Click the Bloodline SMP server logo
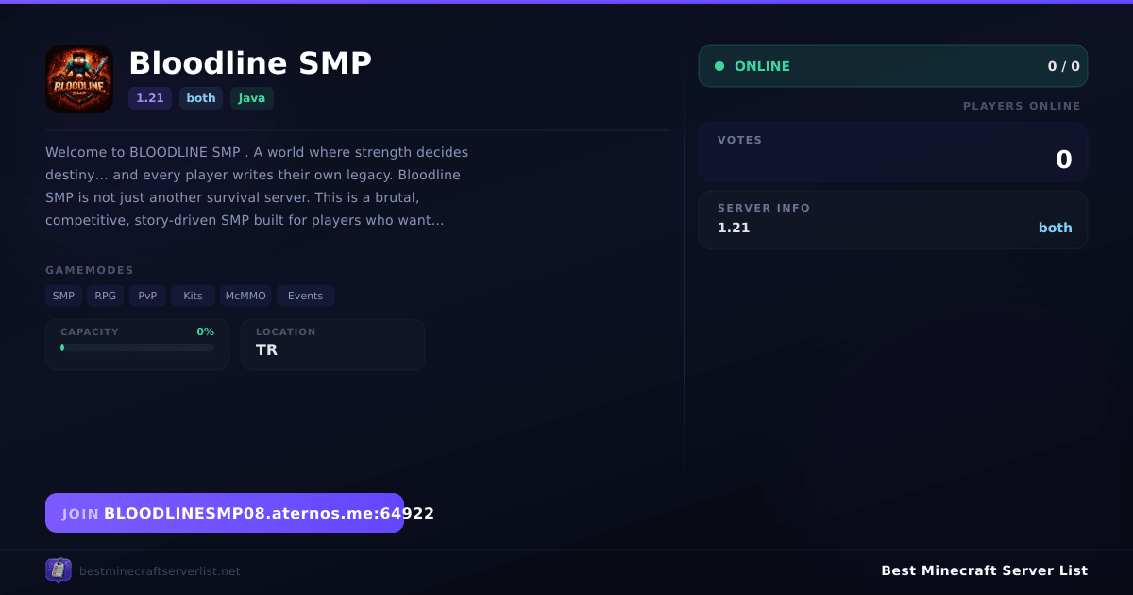This screenshot has width=1133, height=595. click(79, 79)
